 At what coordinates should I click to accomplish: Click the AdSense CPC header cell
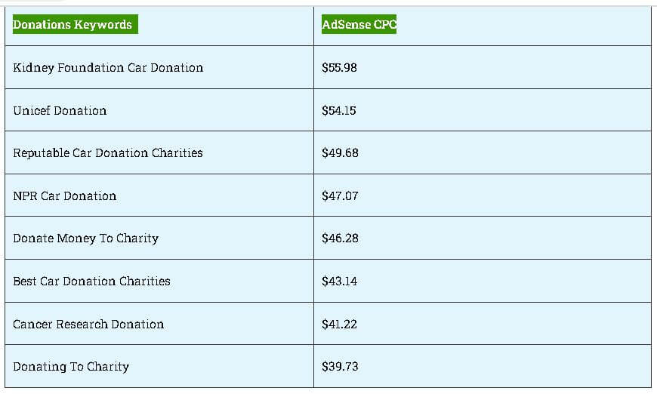(x=483, y=26)
